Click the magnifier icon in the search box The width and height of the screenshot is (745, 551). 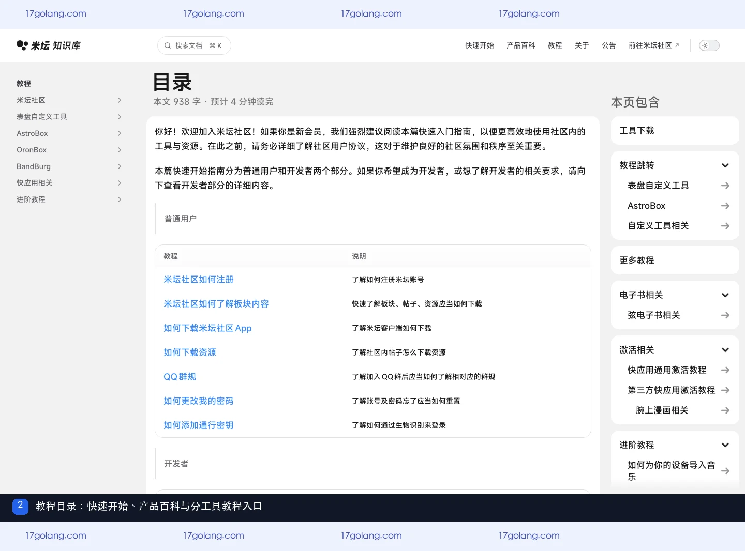168,45
